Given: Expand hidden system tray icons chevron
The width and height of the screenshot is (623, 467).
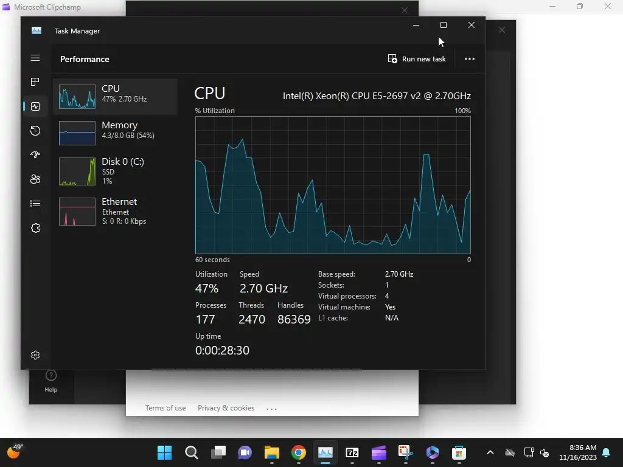Looking at the screenshot, I should click(x=490, y=452).
